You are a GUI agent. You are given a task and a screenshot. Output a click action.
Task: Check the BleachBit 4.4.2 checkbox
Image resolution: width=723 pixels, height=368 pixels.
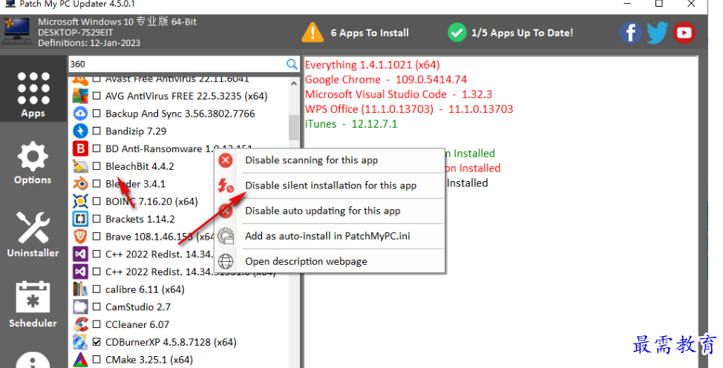[x=96, y=166]
